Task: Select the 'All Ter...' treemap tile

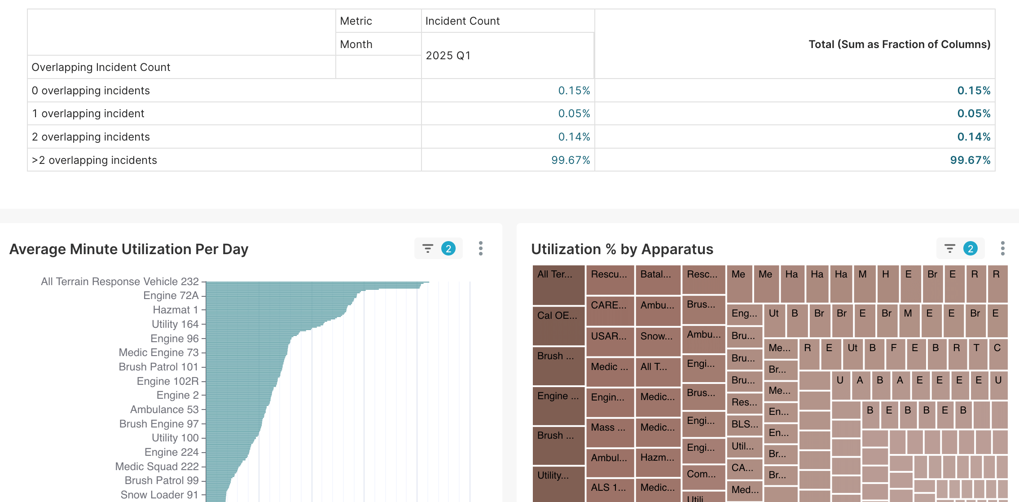Action: tap(558, 285)
